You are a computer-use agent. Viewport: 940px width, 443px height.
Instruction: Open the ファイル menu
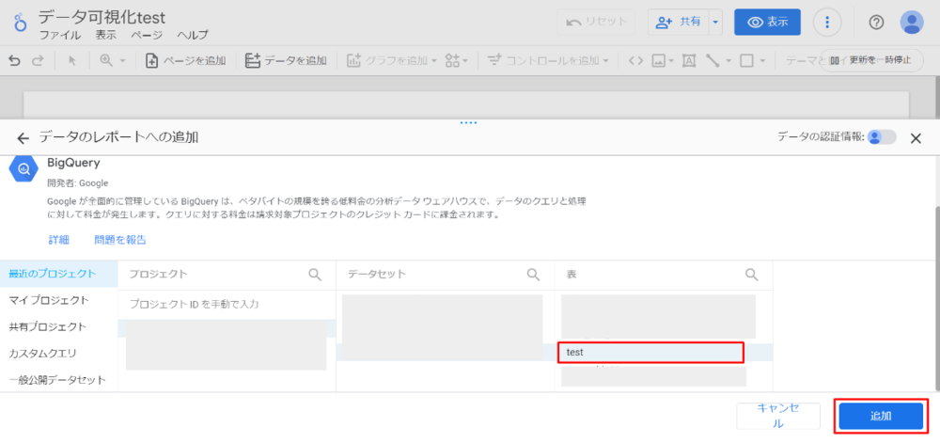click(x=60, y=36)
